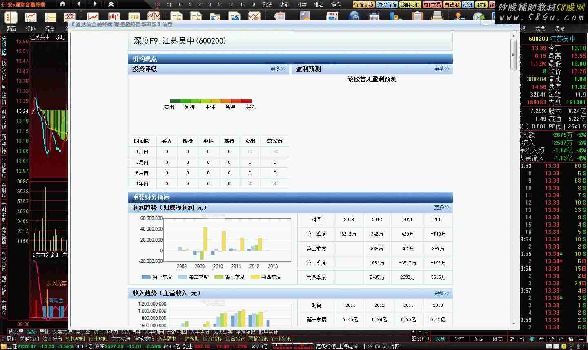Open the 机构攻略 bottom tab
The image size is (588, 350).
click(76, 339)
